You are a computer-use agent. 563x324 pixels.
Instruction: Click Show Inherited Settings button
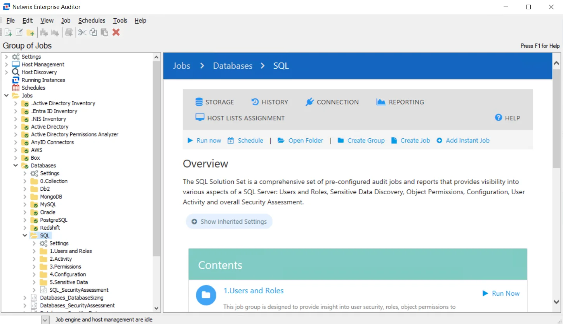coord(229,221)
